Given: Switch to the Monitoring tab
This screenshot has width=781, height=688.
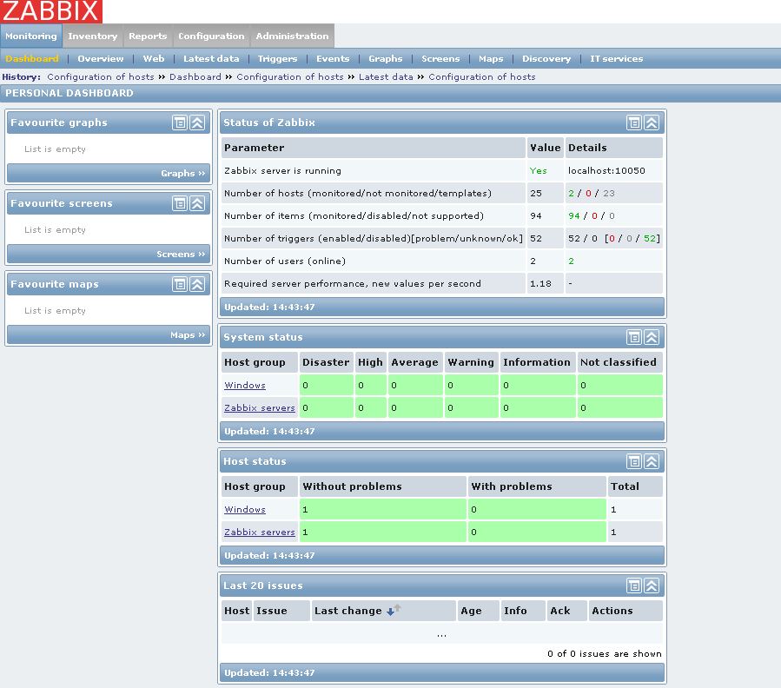Looking at the screenshot, I should tap(31, 36).
